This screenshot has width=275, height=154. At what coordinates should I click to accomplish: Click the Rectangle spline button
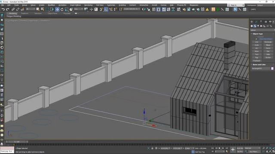point(268,42)
